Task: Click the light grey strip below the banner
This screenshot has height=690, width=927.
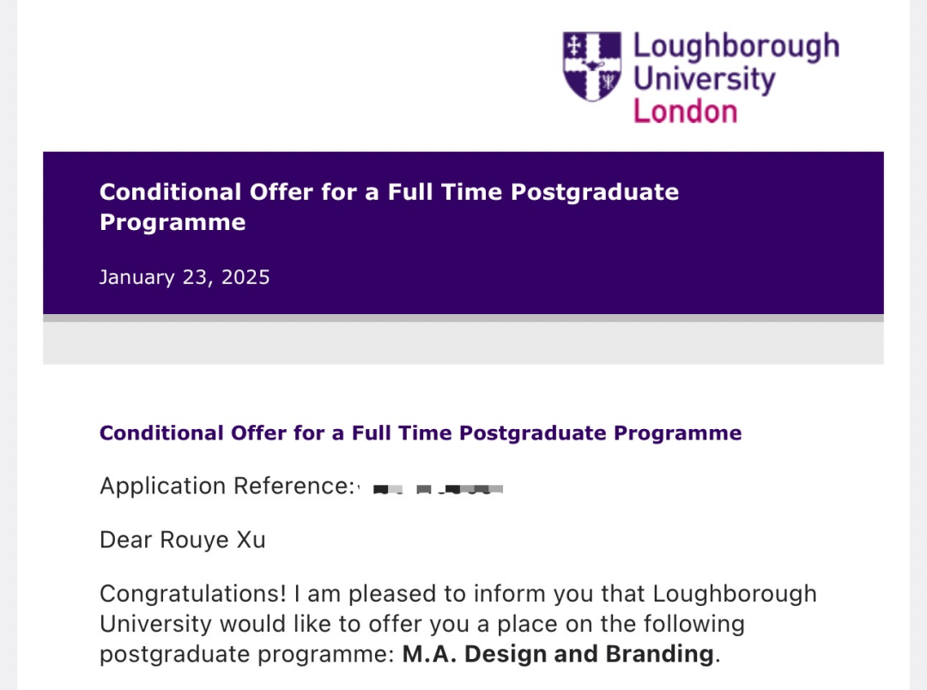Action: (463, 342)
